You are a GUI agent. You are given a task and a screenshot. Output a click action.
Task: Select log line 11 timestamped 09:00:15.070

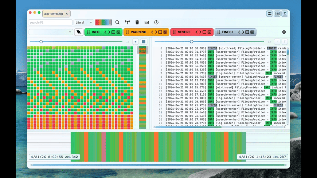[222, 88]
